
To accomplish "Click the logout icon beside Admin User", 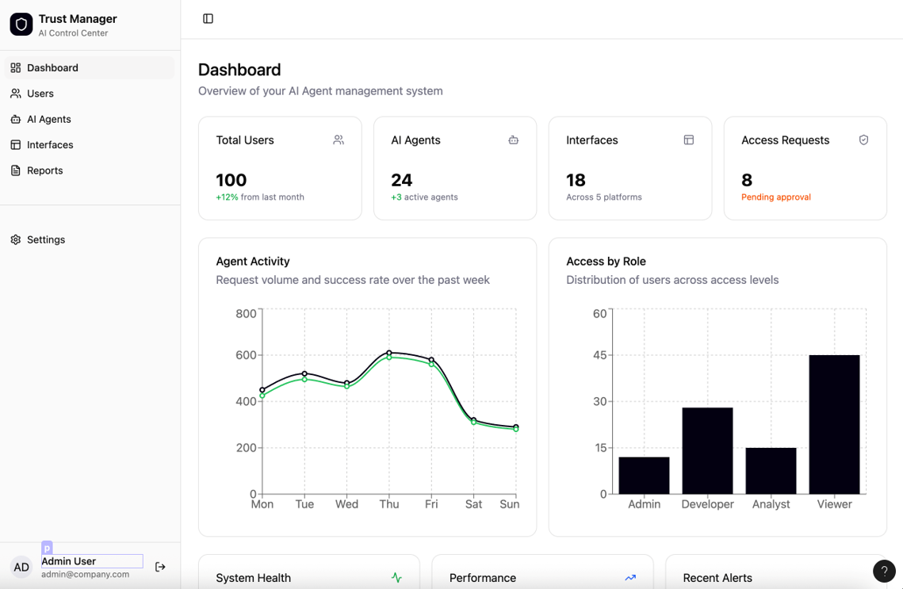I will tap(160, 567).
